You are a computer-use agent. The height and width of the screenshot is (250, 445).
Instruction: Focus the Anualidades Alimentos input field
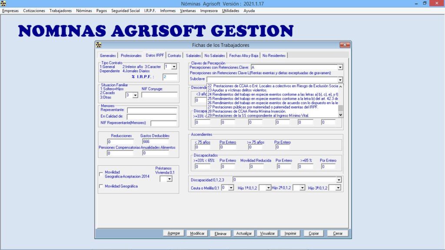coord(156,153)
